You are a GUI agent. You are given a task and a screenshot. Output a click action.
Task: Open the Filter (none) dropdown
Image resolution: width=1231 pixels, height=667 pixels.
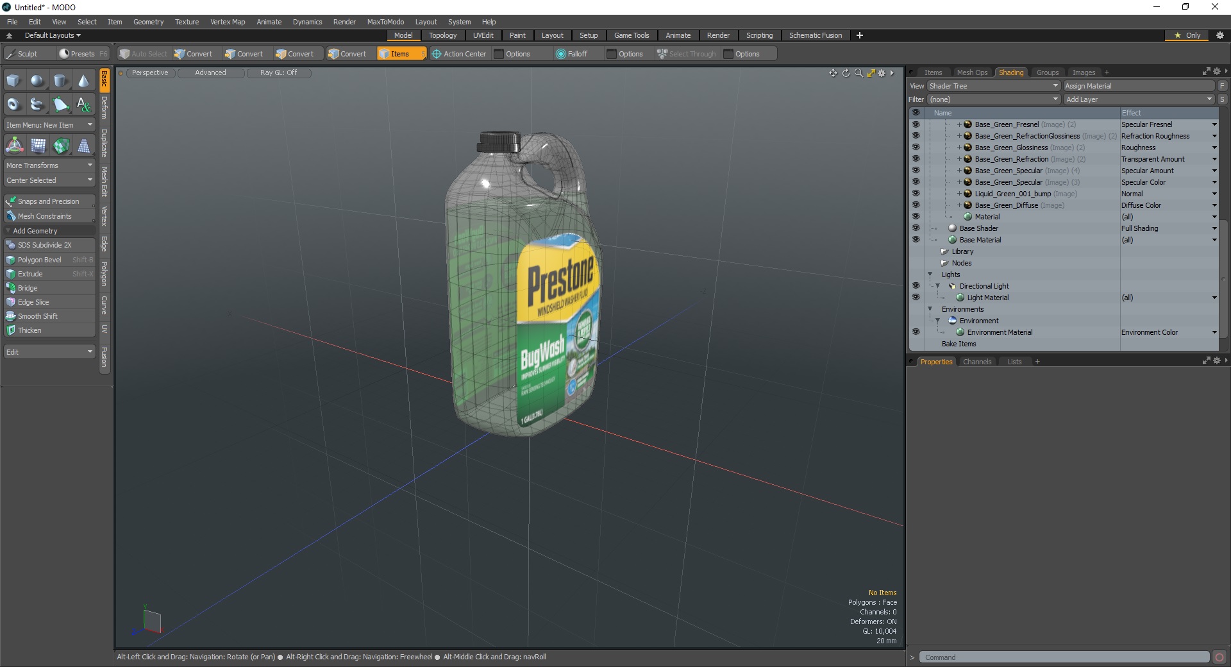993,99
